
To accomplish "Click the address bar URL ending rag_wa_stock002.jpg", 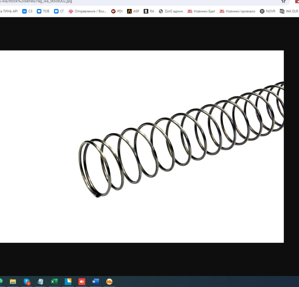I will [x=36, y=1].
